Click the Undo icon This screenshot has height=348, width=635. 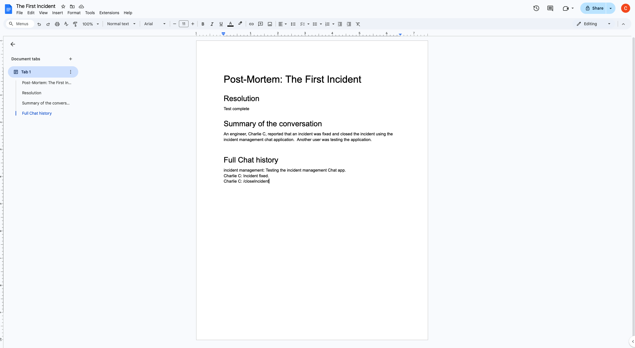[x=39, y=24]
